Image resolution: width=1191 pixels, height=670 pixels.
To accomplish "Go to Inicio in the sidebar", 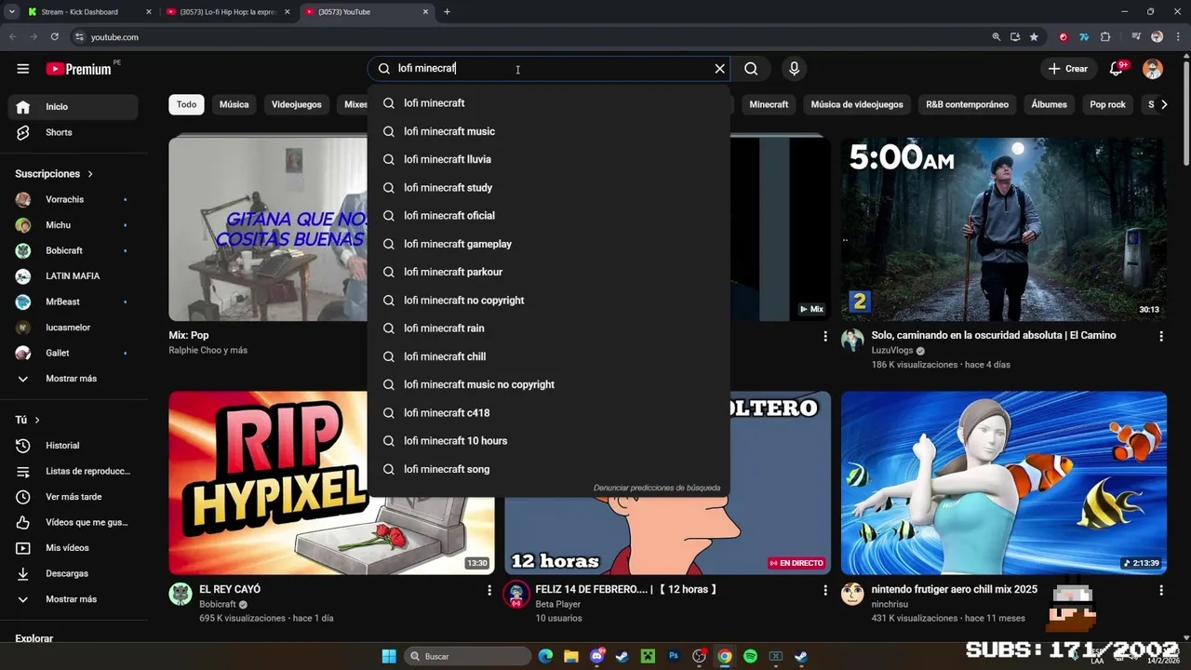I will coord(73,107).
